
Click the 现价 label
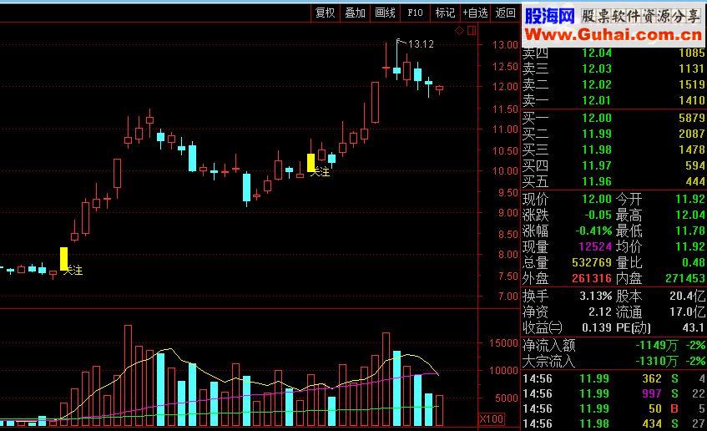(x=536, y=199)
